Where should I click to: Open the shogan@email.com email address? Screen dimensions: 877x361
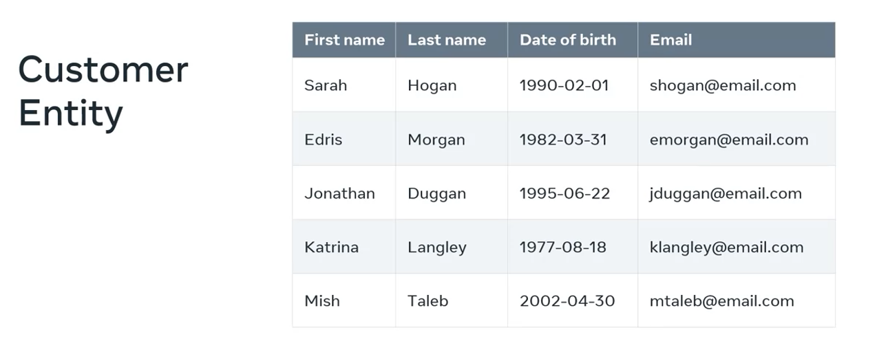pos(722,85)
